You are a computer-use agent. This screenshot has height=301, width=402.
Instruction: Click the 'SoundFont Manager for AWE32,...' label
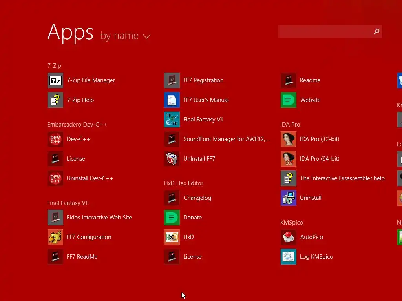[x=226, y=139]
